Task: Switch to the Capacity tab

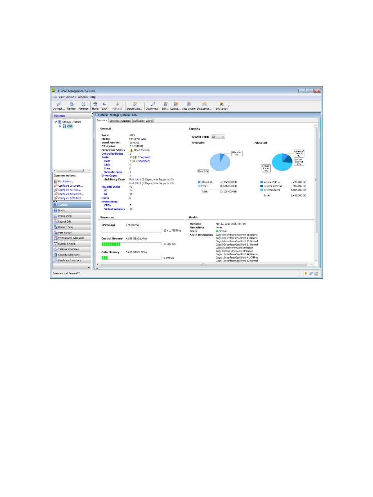Action: [126, 121]
